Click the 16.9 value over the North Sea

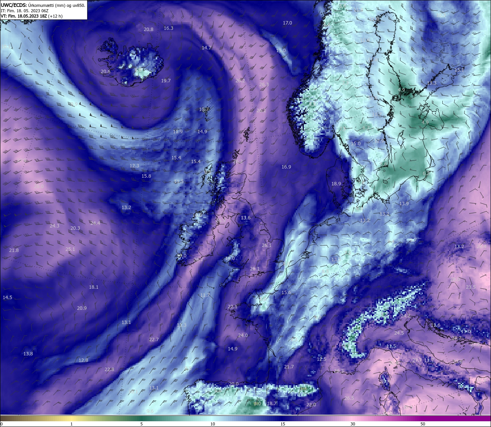(x=286, y=167)
